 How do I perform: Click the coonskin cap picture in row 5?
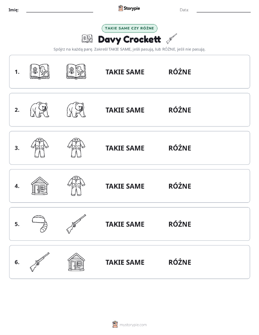pyautogui.click(x=40, y=224)
